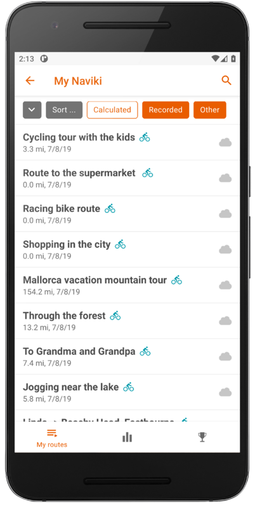Click cloud icon for To Grandma and Grandpa
Viewport: 255px width, 507px height.
tap(225, 357)
